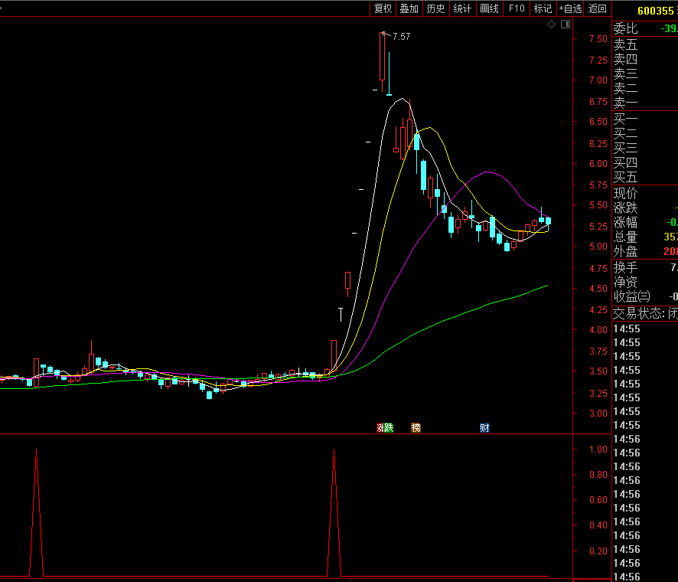The height and width of the screenshot is (582, 678).
Task: Click the 涨跌 change label in quote panel
Action: [x=625, y=208]
